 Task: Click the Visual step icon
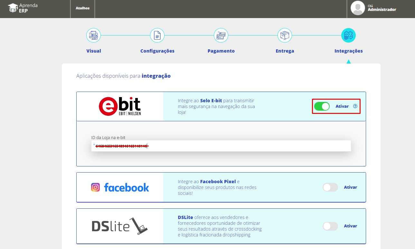[93, 35]
